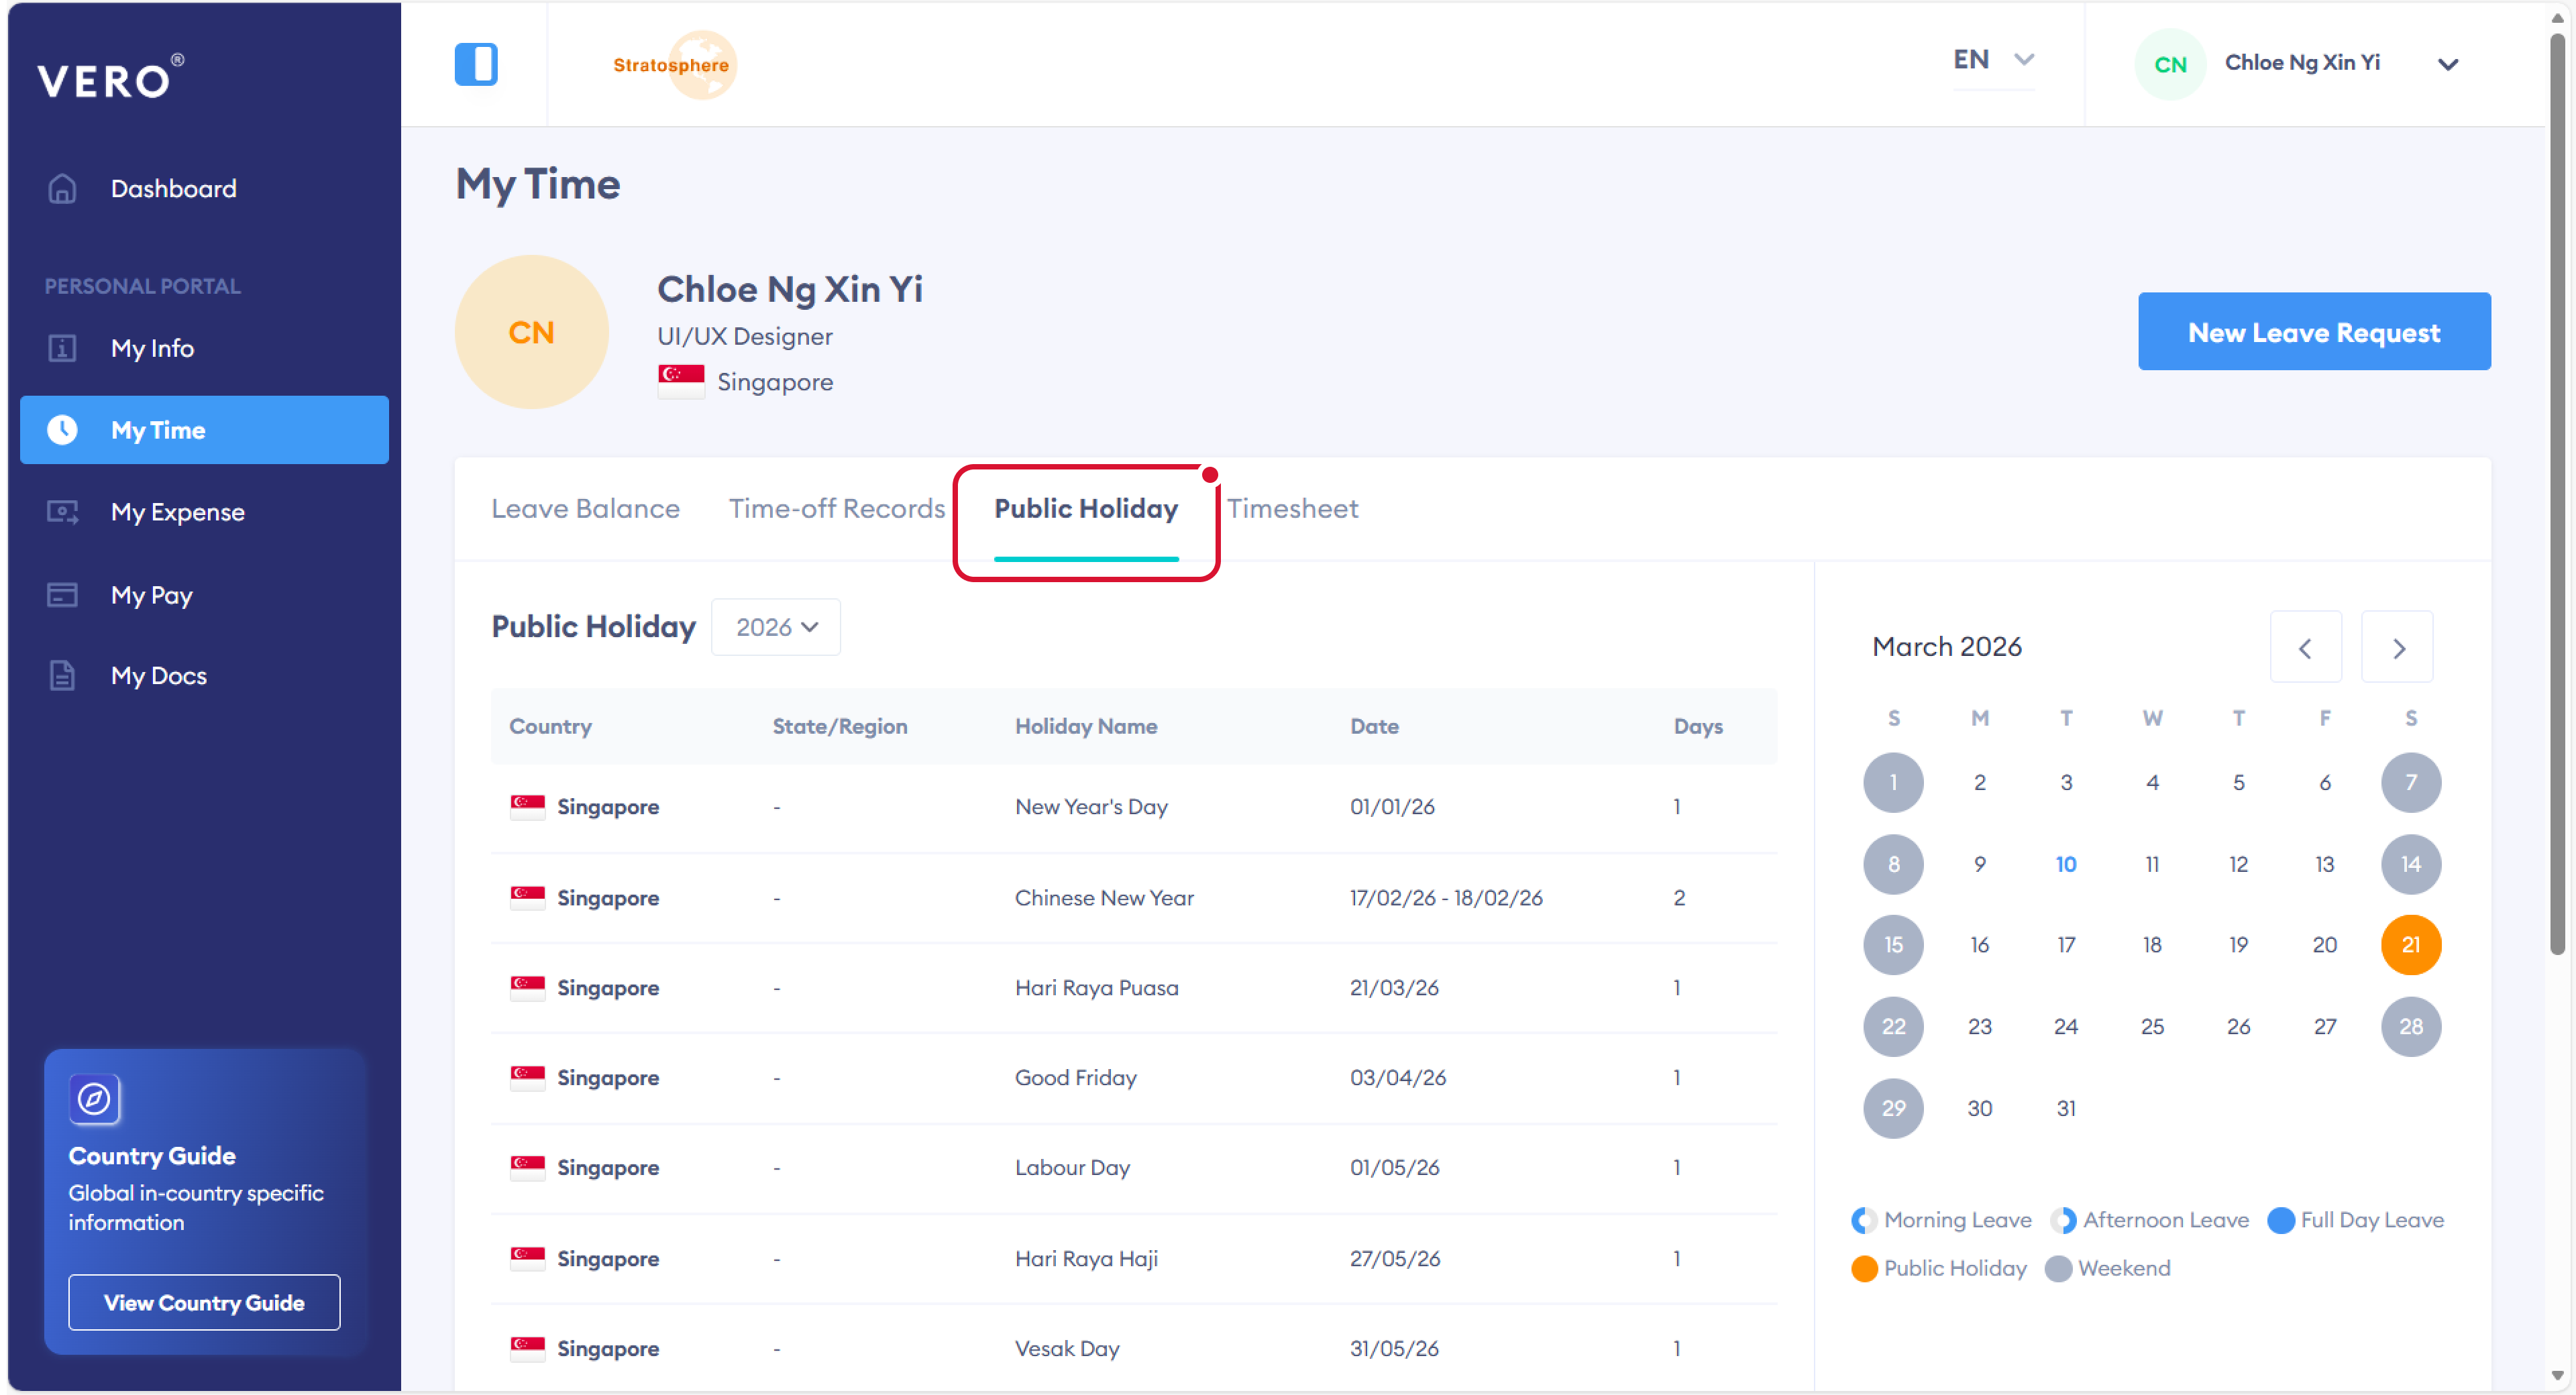The image size is (2576, 1395).
Task: Click the My Expense sidebar icon
Action: [x=62, y=512]
